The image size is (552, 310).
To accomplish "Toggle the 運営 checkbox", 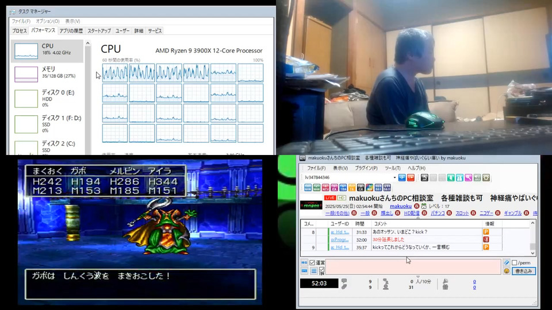I will [x=312, y=262].
